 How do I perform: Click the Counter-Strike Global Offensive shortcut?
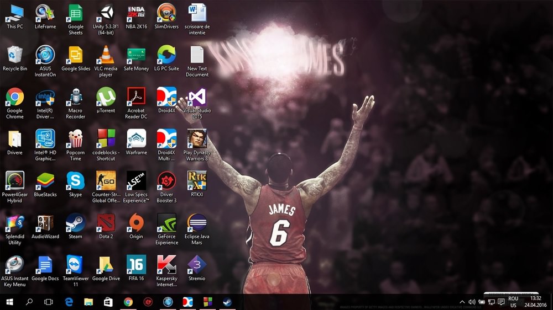point(106,181)
